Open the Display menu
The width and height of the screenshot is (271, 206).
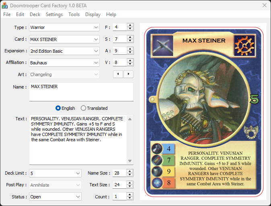point(93,14)
